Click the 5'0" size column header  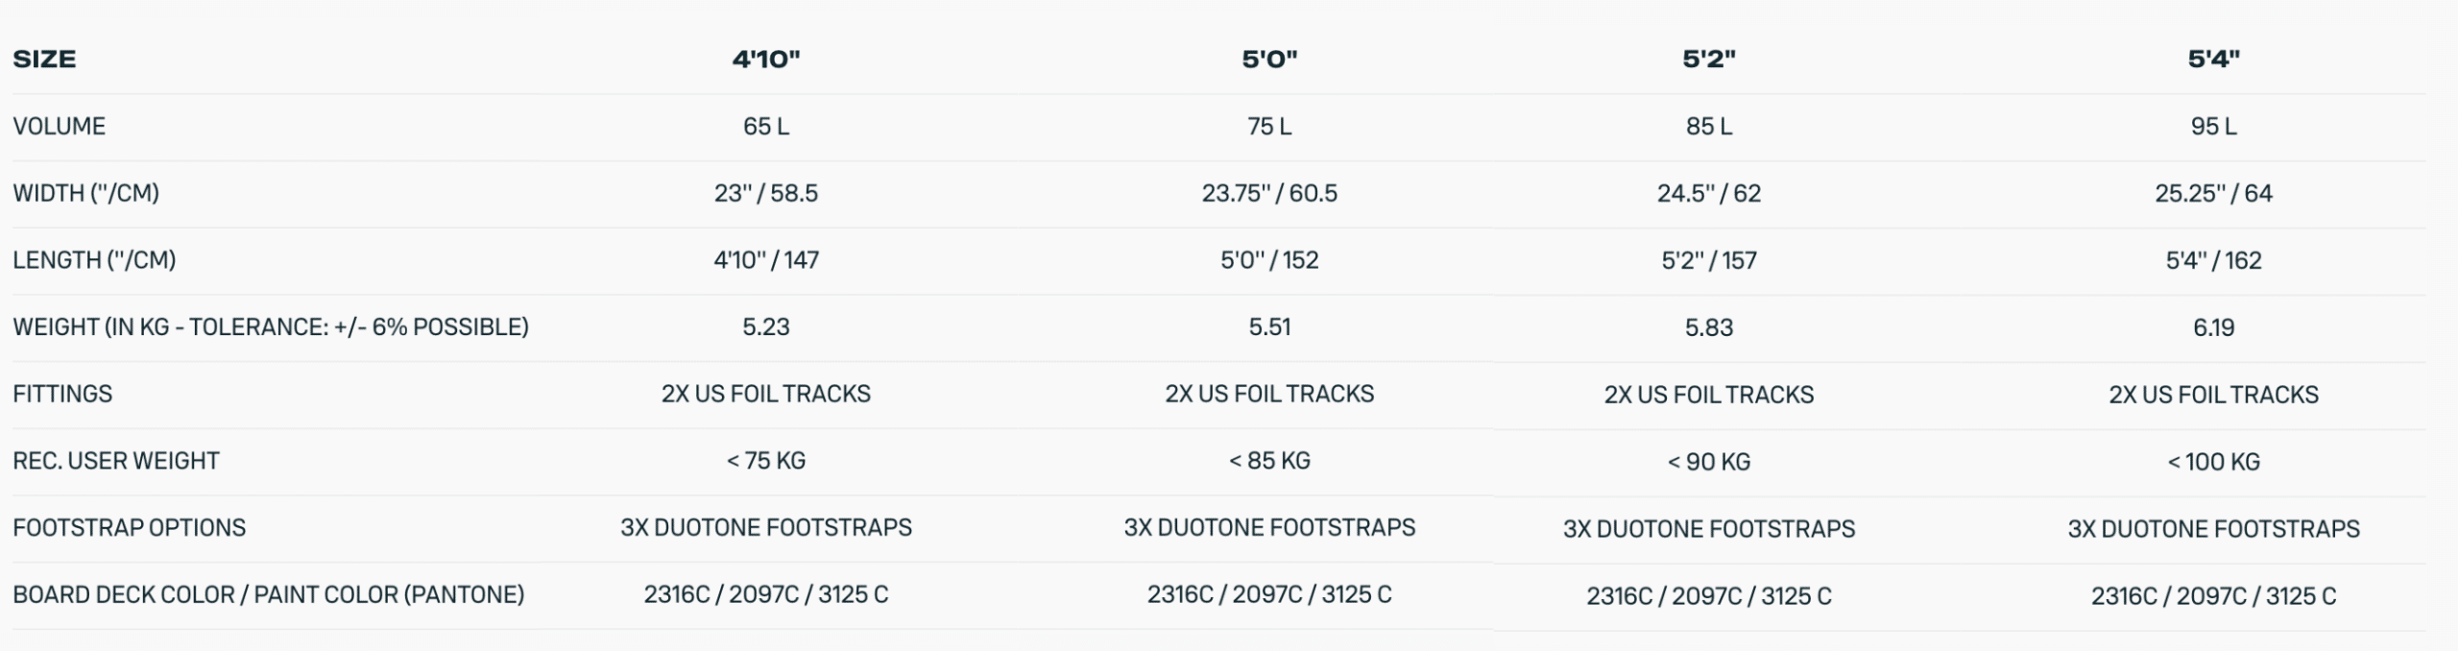tap(1269, 60)
